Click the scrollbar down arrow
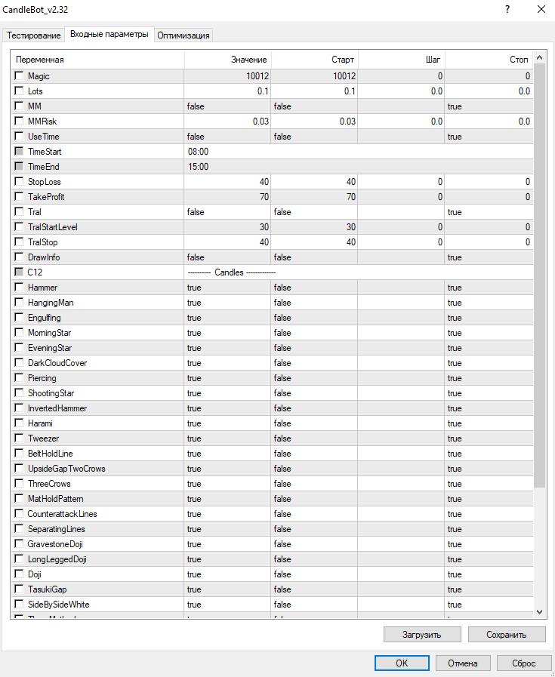Image resolution: width=555 pixels, height=677 pixels. coord(539,611)
